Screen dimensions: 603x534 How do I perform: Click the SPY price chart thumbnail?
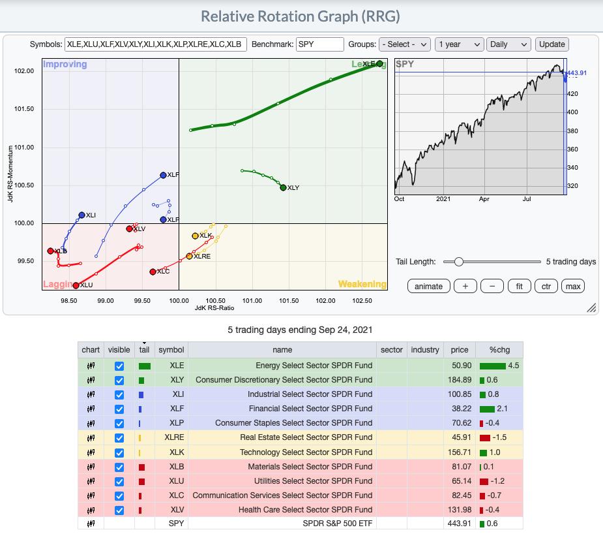[480, 127]
